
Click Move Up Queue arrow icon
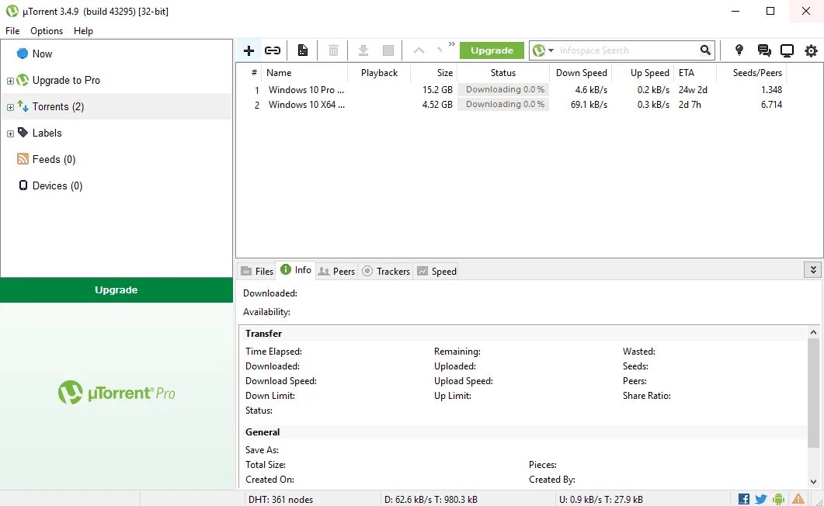tap(419, 50)
